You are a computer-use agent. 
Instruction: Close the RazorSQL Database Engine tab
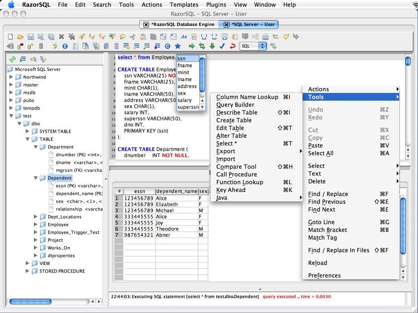click(x=146, y=24)
